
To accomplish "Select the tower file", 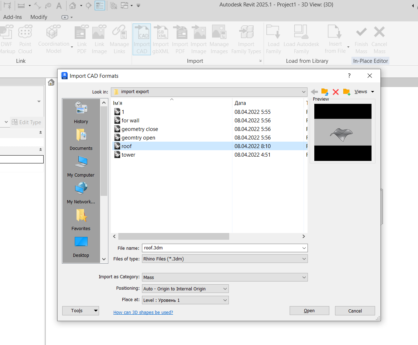I will click(128, 154).
